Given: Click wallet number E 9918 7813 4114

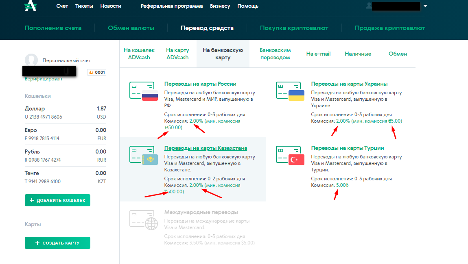Looking at the screenshot, I should click(x=42, y=138).
